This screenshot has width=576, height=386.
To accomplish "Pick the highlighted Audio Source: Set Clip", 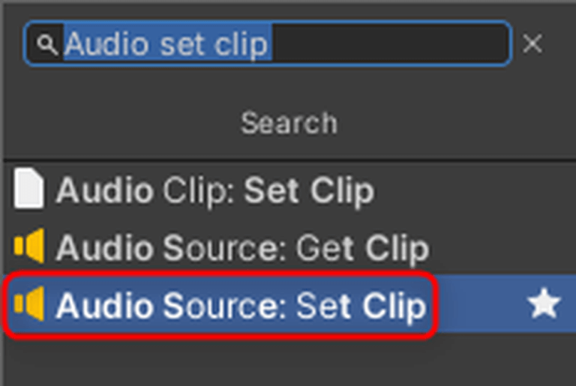I will [x=240, y=305].
